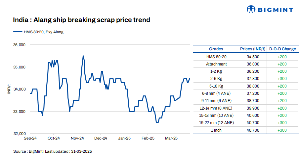
Task: Click the Nov-24 x-axis label
Action: coord(77,139)
